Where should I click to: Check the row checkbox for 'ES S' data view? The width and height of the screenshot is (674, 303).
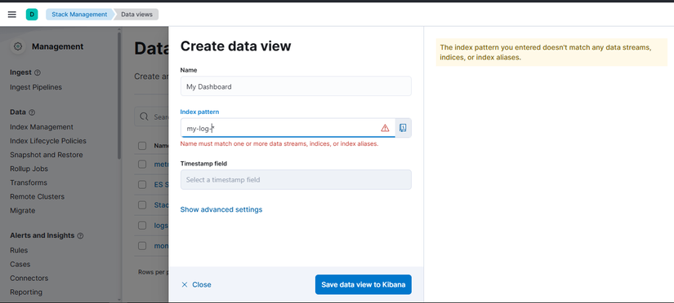tap(142, 185)
